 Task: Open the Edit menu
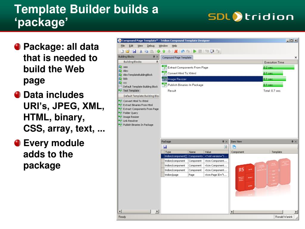131,46
